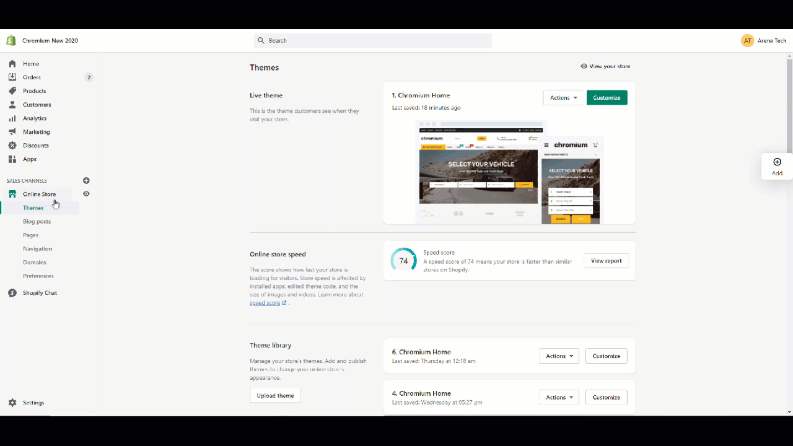Image resolution: width=793 pixels, height=446 pixels.
Task: View online store via eye icon
Action: tap(86, 194)
